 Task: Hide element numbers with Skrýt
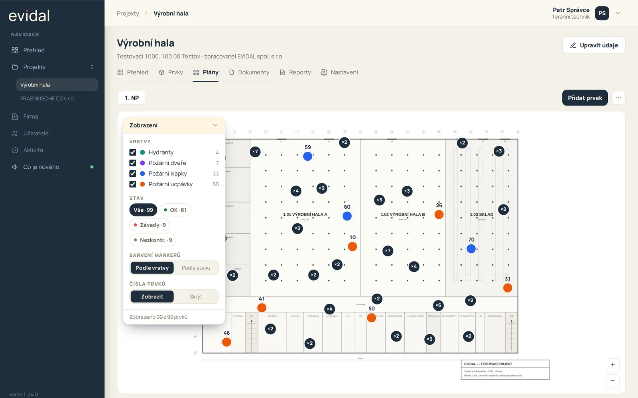pyautogui.click(x=196, y=297)
